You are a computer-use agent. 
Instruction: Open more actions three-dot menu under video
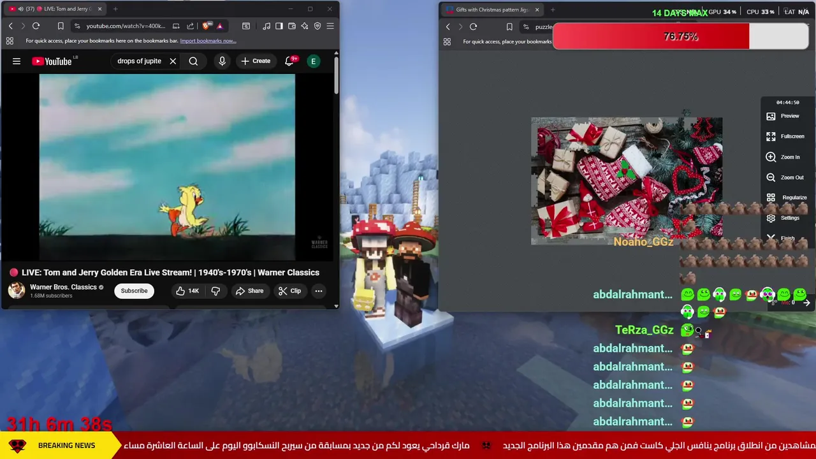point(318,291)
